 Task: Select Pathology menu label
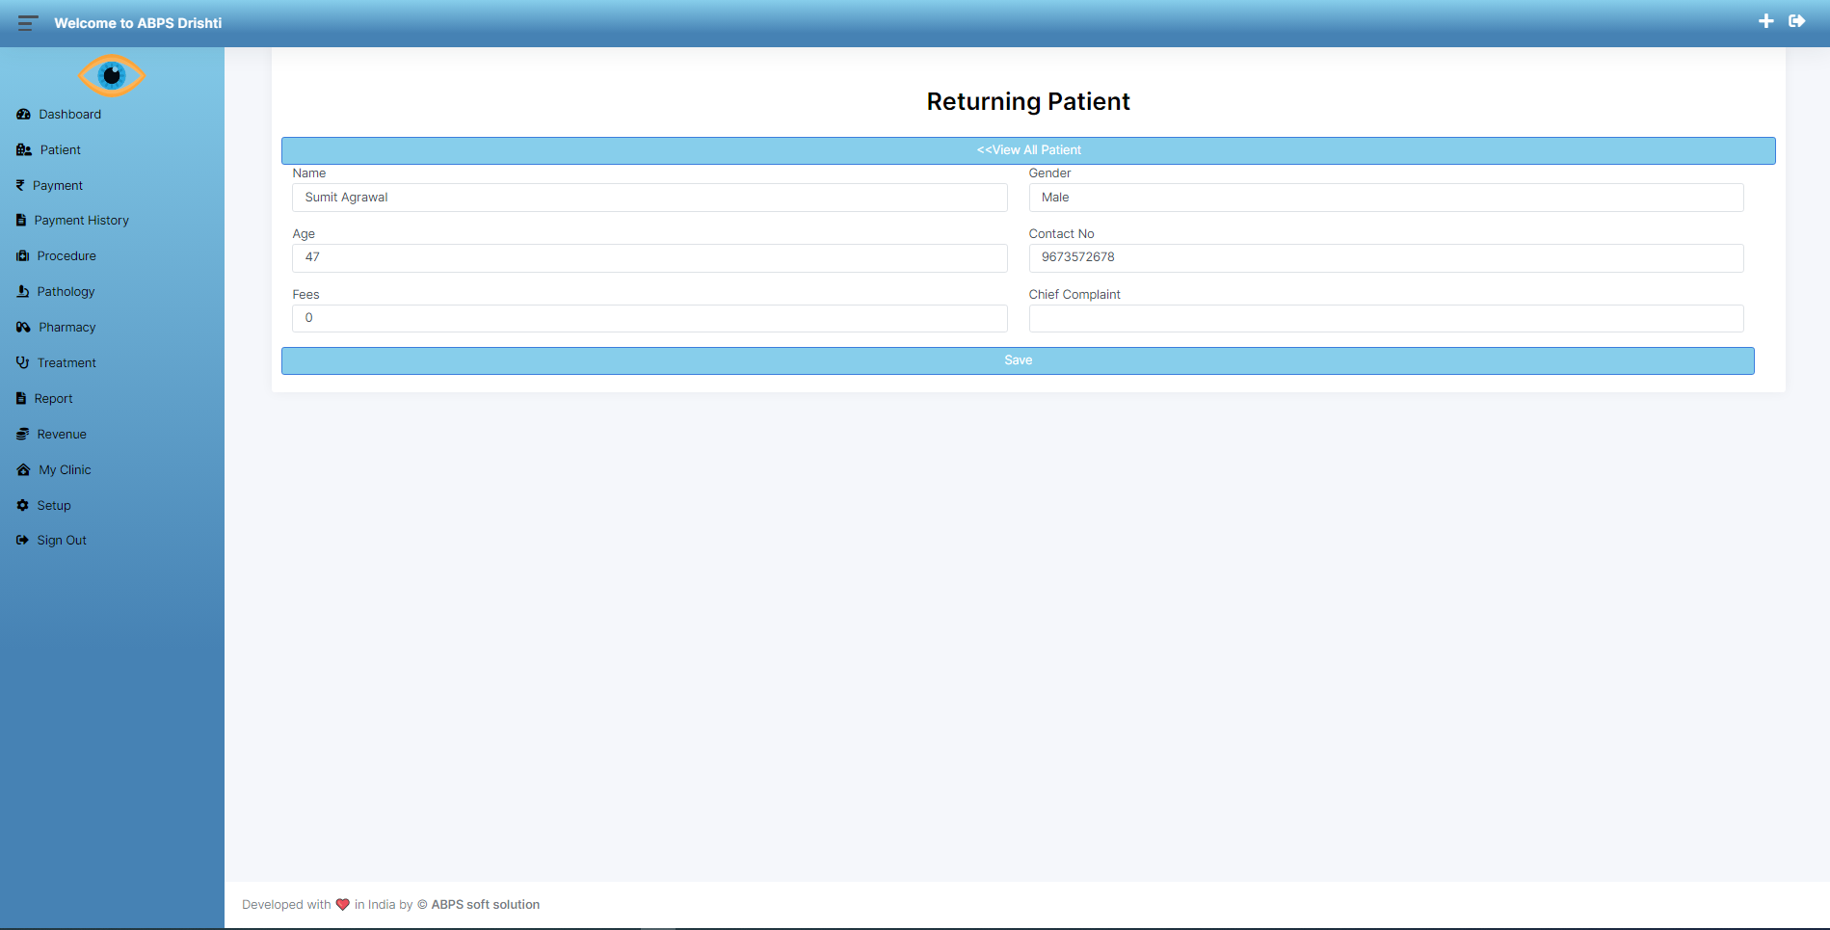pyautogui.click(x=66, y=292)
